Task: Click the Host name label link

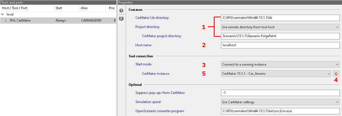Action: [x=143, y=45]
